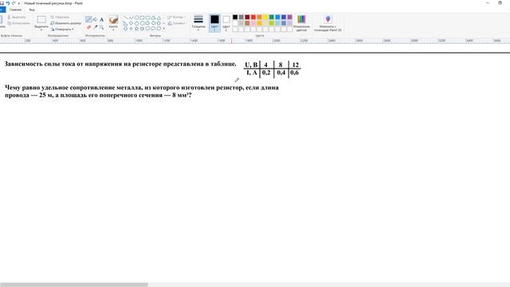Choose the Oval shape
Image resolution: width=510 pixels, height=287 pixels.
click(x=136, y=18)
